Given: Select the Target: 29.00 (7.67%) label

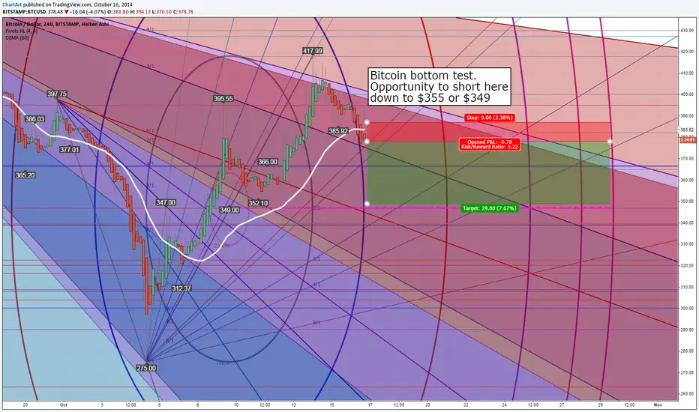Looking at the screenshot, I should pos(490,208).
